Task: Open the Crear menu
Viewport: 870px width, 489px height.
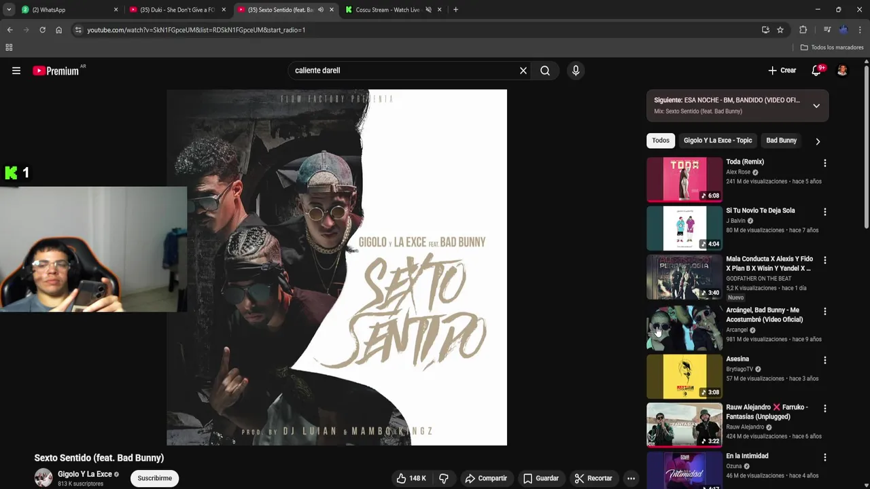Action: 782,71
